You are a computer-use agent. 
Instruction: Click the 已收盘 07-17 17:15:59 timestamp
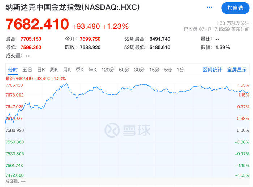pyautogui.click(x=216, y=29)
